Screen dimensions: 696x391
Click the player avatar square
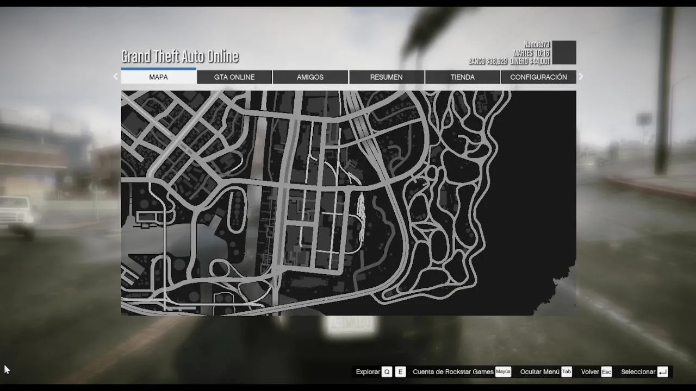point(564,53)
